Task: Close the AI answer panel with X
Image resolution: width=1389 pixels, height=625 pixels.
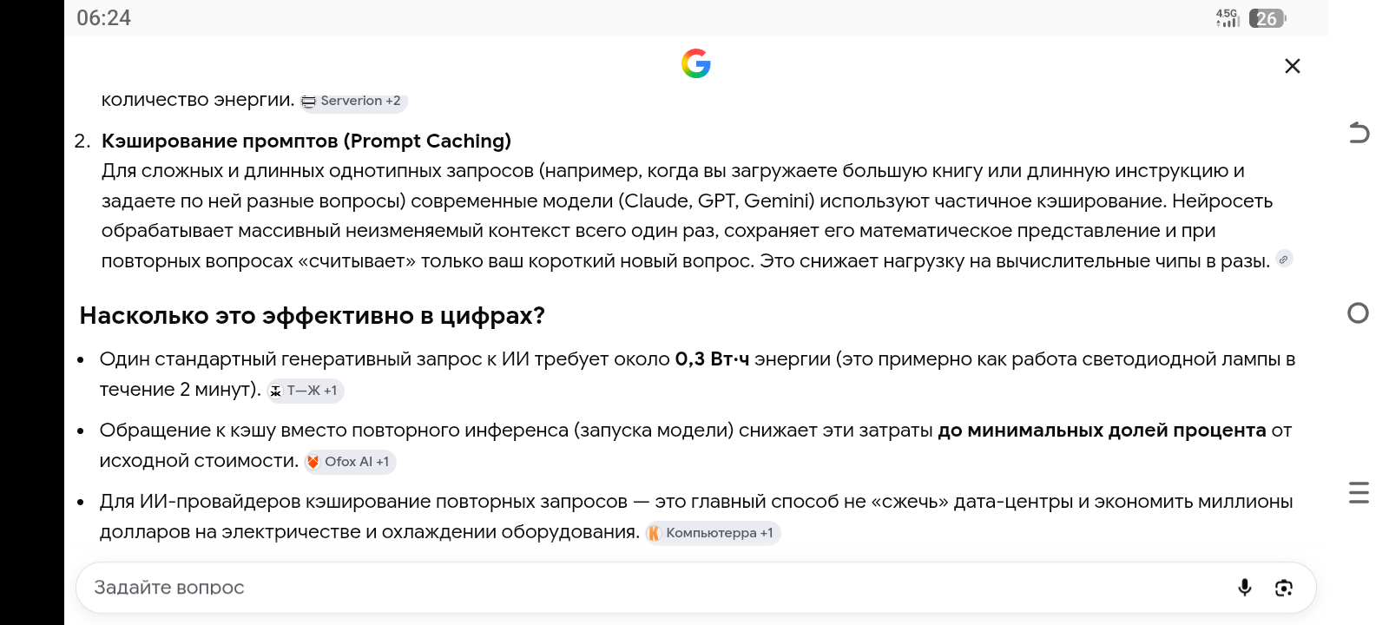Action: pyautogui.click(x=1293, y=66)
